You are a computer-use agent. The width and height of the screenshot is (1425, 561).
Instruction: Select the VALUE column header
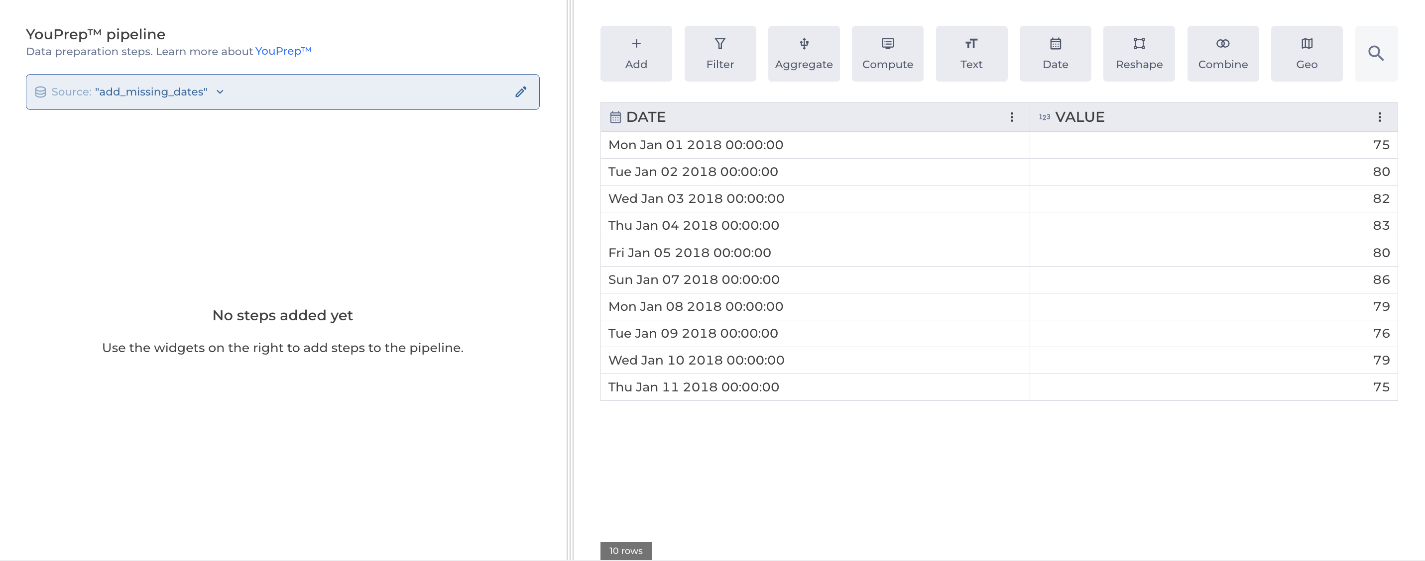(1079, 116)
